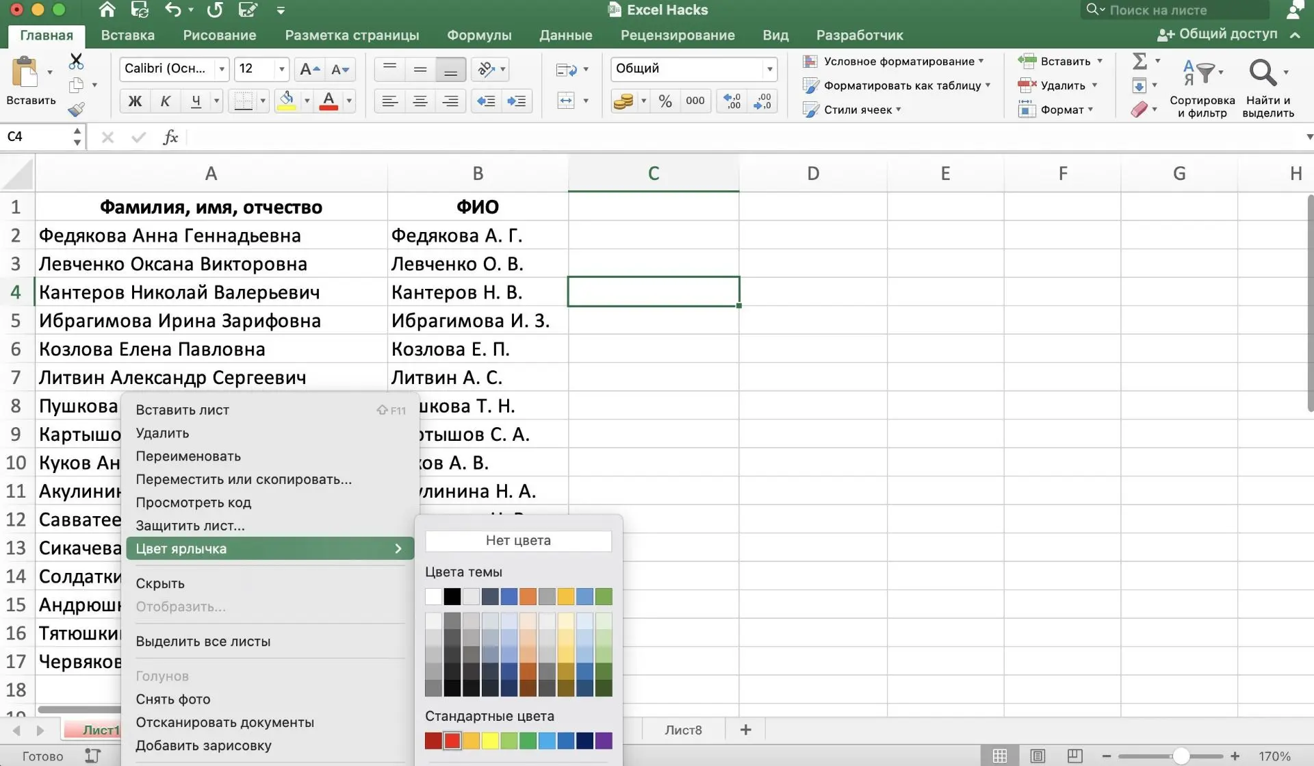Click the percent style icon
Viewport: 1314px width, 766px height.
pyautogui.click(x=665, y=101)
